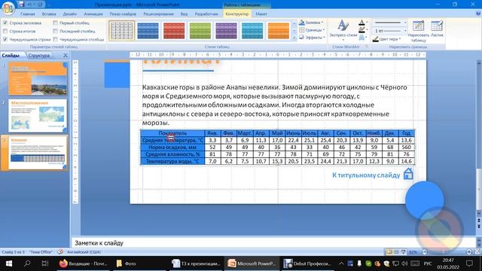482x271 pixels.
Task: Zoom in with the plus zoom button
Action: click(469, 252)
